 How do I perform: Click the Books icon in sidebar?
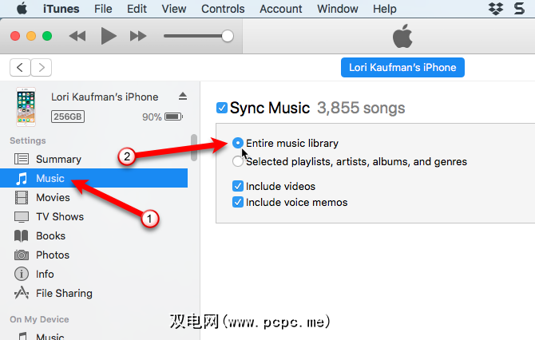coord(22,236)
